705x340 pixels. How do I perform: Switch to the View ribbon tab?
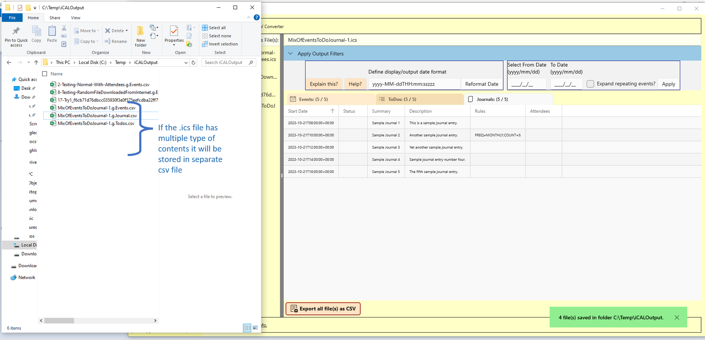pyautogui.click(x=75, y=18)
